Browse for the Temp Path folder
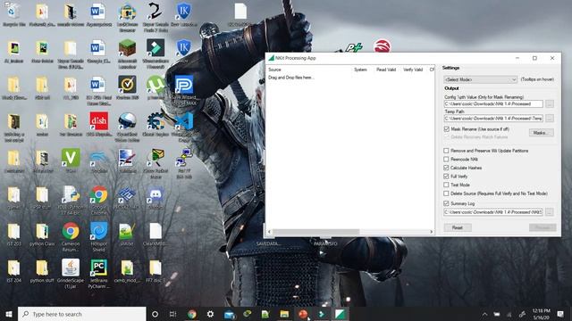The height and width of the screenshot is (321, 572). tap(550, 119)
